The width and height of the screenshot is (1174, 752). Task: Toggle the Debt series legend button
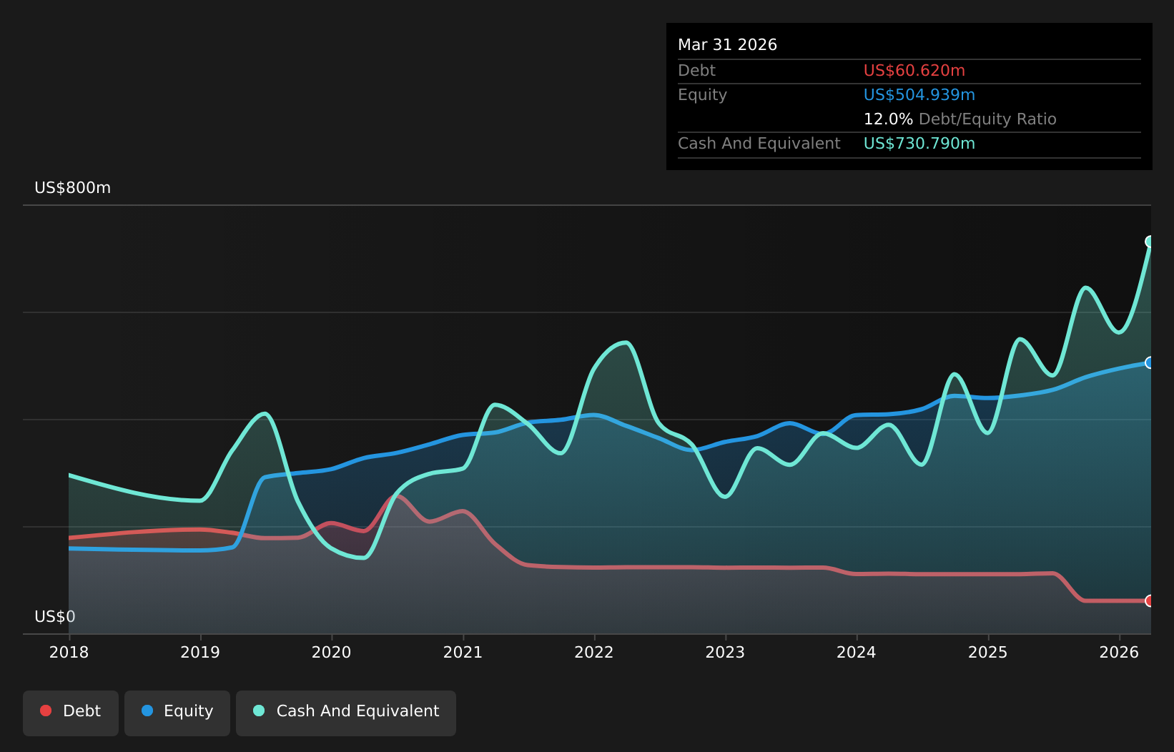click(71, 713)
